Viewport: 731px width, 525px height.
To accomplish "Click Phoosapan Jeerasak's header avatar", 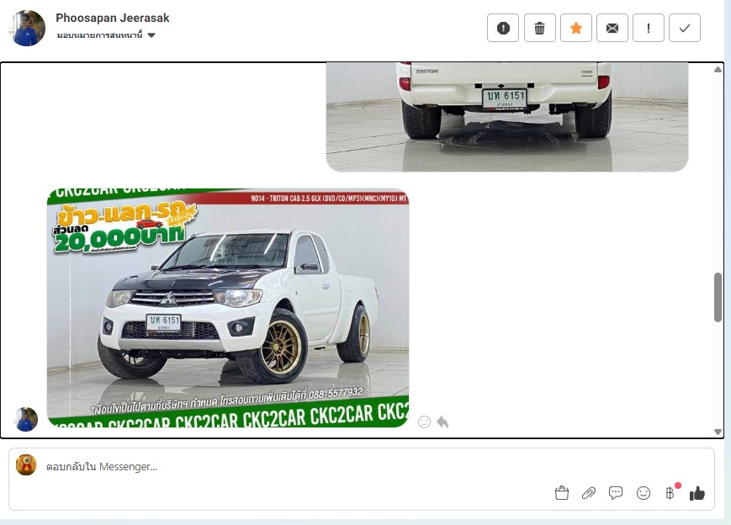I will coord(27,28).
